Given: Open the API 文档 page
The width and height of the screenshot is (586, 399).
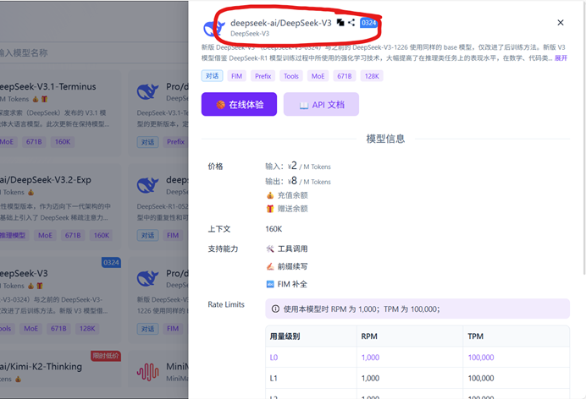Looking at the screenshot, I should [321, 105].
